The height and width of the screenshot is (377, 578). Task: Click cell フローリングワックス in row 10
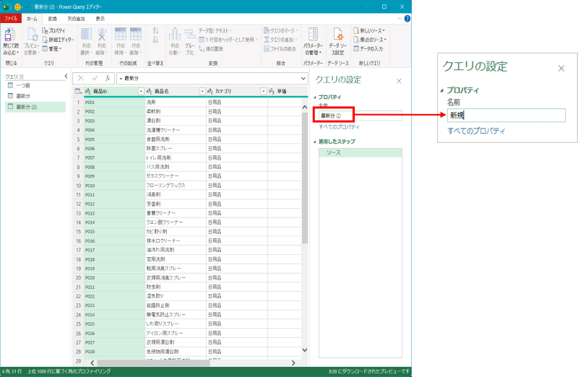click(x=176, y=186)
